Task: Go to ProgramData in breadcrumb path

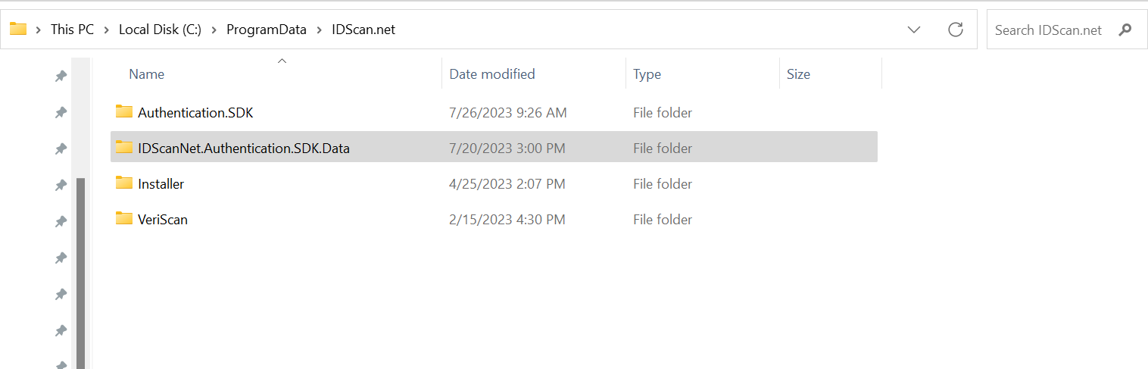Action: click(267, 30)
